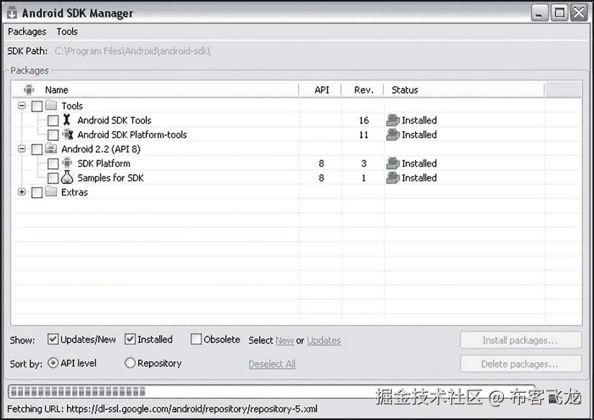Click API value 8 in SDK Platform row
This screenshot has width=594, height=420.
click(321, 163)
